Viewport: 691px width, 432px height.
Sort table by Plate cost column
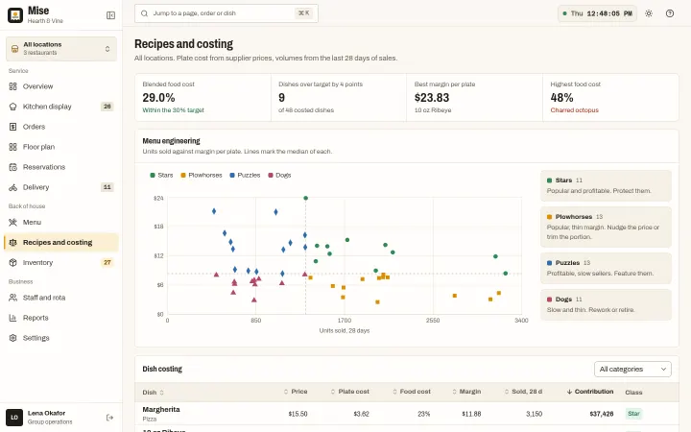point(350,392)
